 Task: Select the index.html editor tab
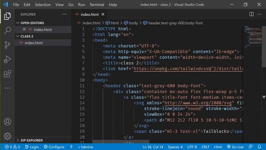(89, 15)
